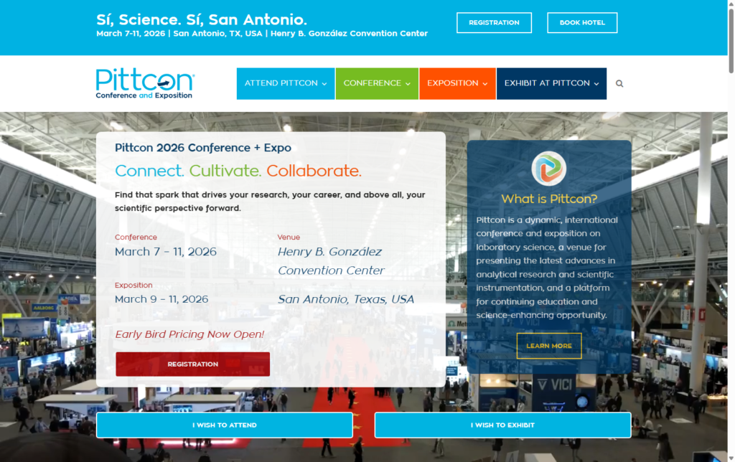
Task: Select the Exposition menu label
Action: tap(452, 83)
